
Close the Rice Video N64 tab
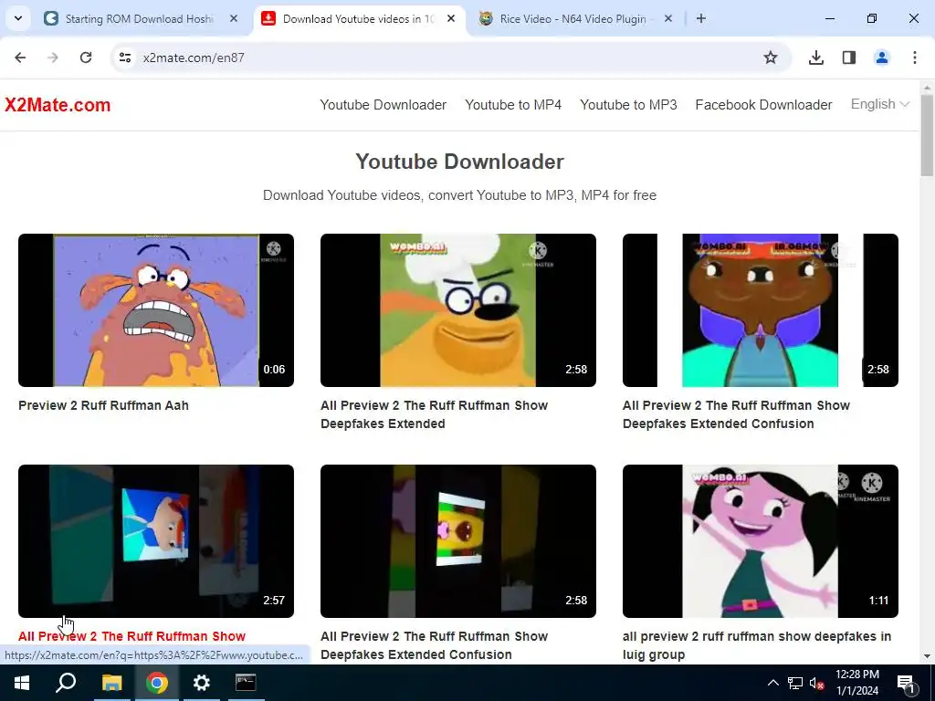pyautogui.click(x=668, y=18)
